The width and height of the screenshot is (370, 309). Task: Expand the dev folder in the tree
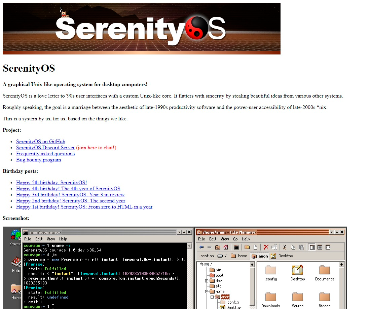click(207, 281)
